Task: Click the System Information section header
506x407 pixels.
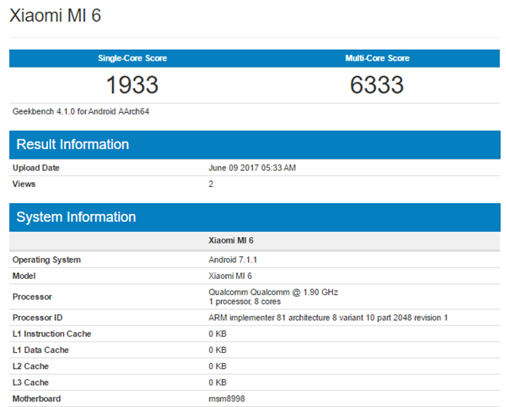Action: coord(76,217)
